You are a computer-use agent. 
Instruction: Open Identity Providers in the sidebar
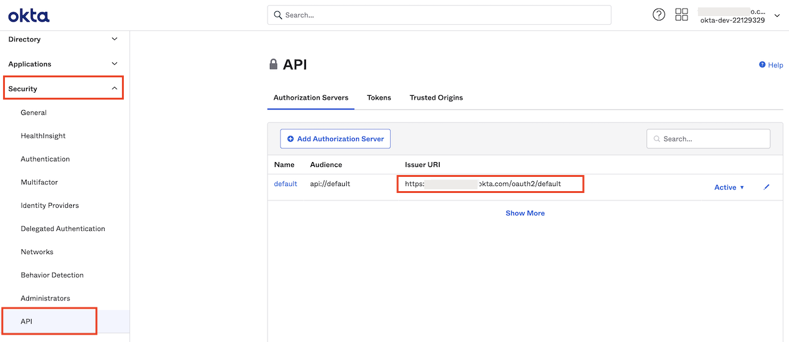pos(50,205)
